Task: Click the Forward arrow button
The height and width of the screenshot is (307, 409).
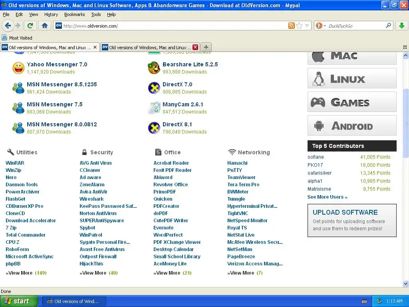Action: point(18,26)
